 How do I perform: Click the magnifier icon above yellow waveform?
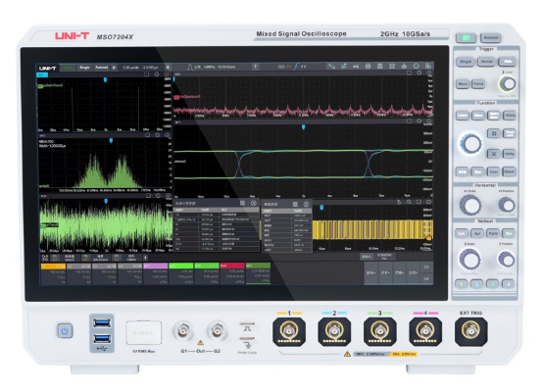409,202
